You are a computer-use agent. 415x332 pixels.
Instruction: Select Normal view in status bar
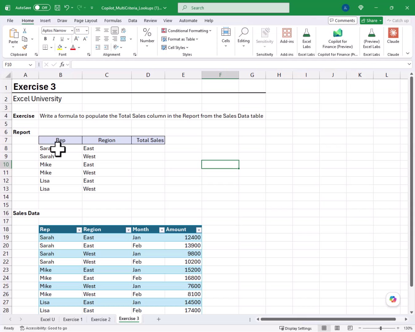tap(324, 328)
